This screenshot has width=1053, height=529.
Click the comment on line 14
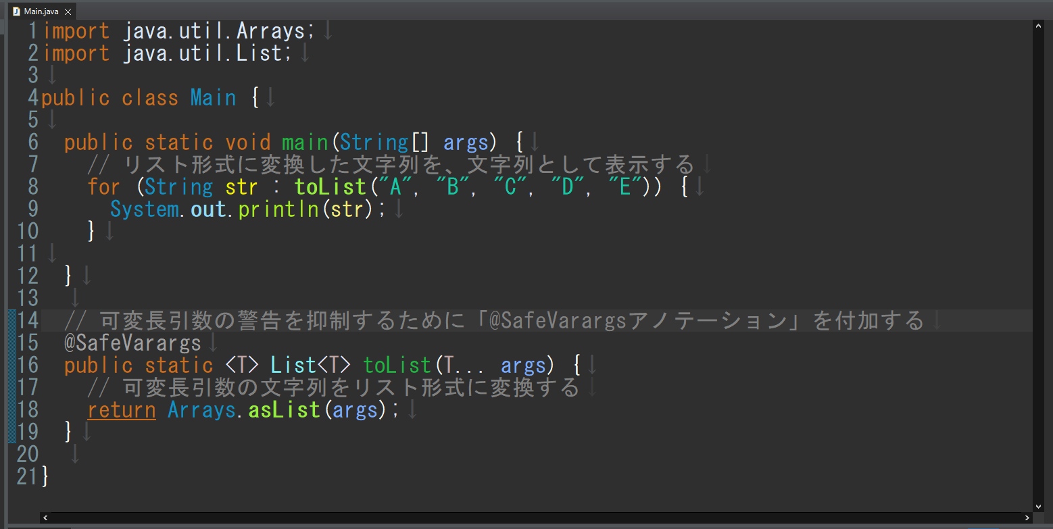pos(494,320)
